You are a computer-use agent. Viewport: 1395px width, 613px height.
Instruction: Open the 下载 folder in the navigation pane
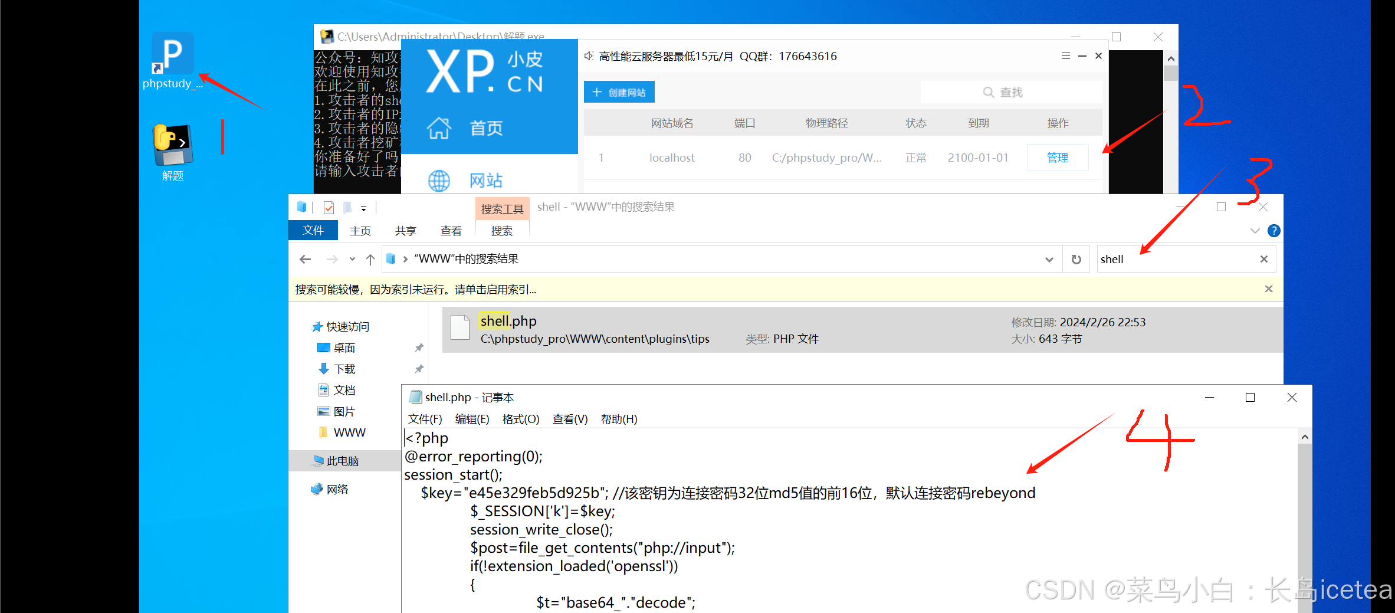click(344, 369)
